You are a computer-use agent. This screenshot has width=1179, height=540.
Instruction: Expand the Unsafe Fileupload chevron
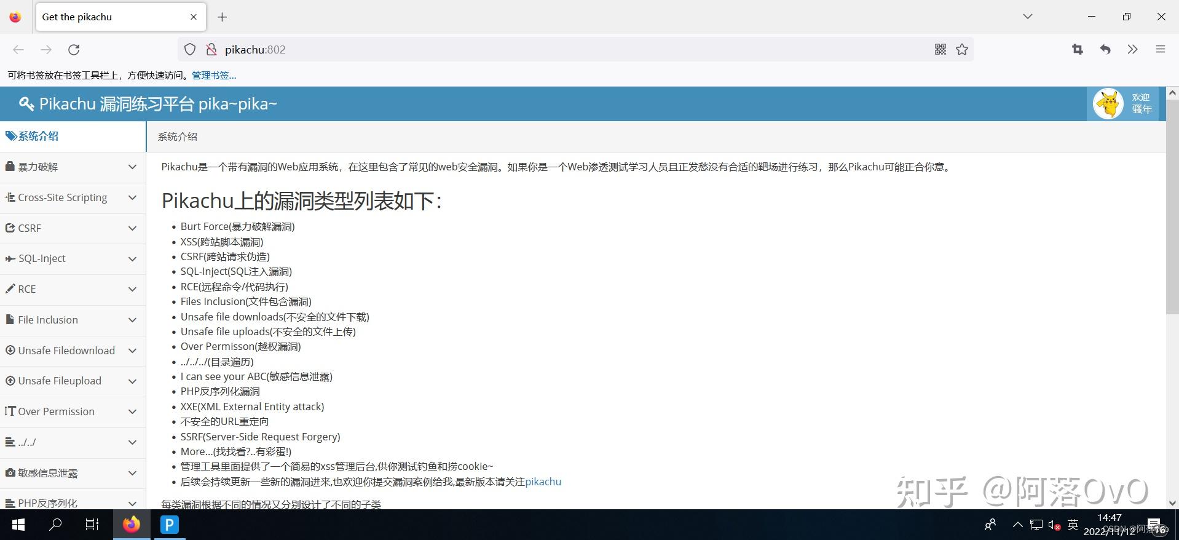[x=132, y=381]
